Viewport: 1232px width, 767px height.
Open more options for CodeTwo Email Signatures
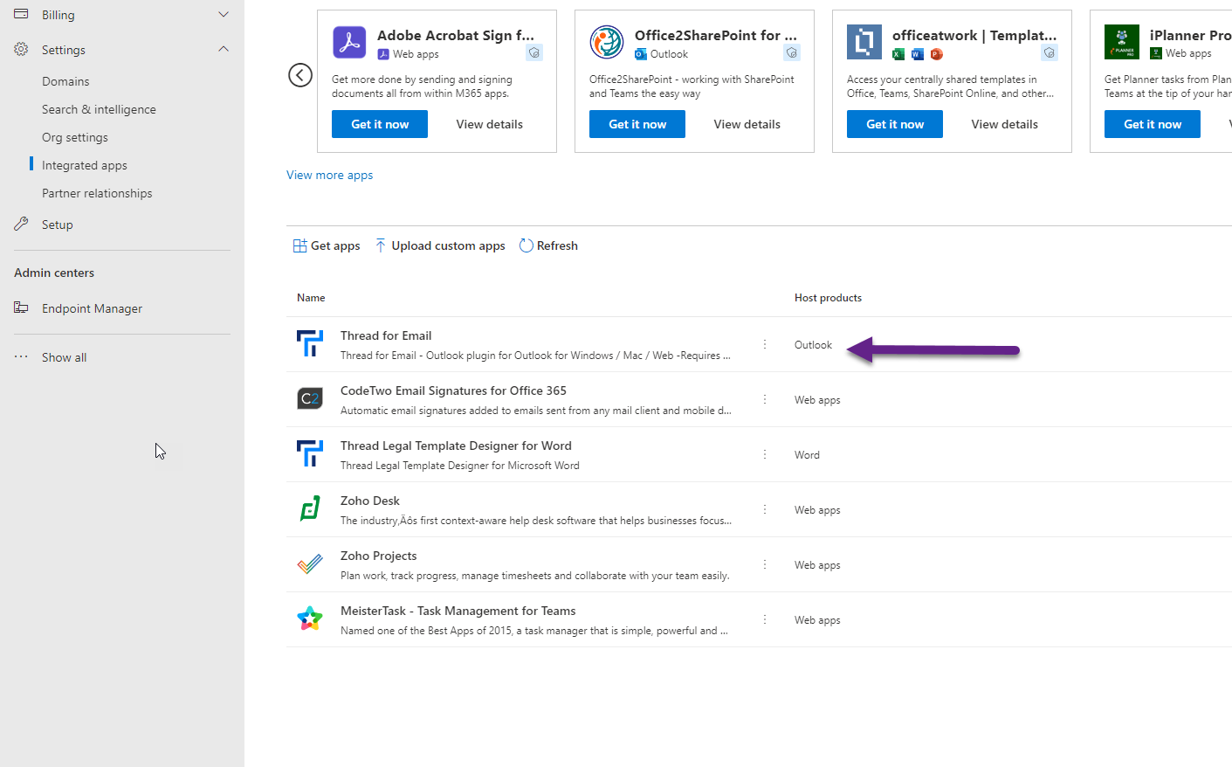coord(765,399)
